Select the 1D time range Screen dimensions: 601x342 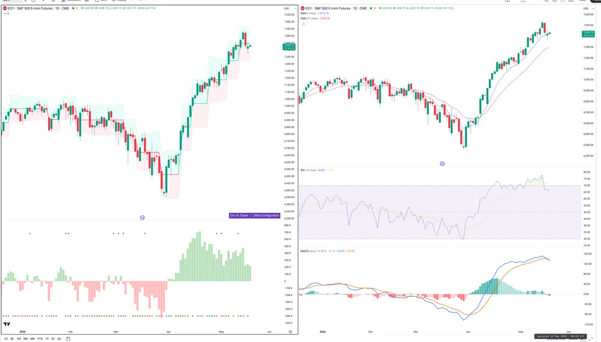pos(6,339)
